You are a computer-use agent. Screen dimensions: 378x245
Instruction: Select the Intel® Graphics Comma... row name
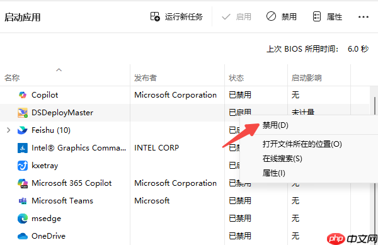(x=79, y=148)
